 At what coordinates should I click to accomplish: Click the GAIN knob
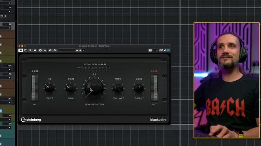(x=71, y=88)
